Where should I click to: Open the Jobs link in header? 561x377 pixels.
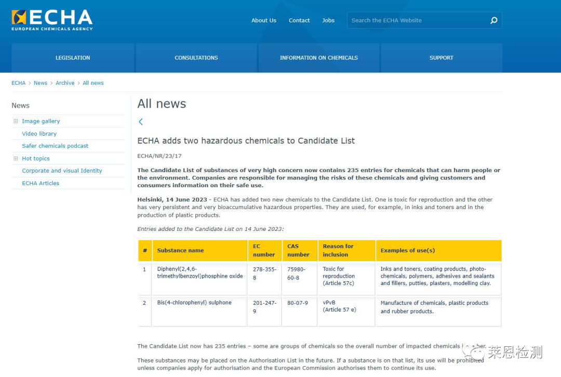click(x=328, y=20)
